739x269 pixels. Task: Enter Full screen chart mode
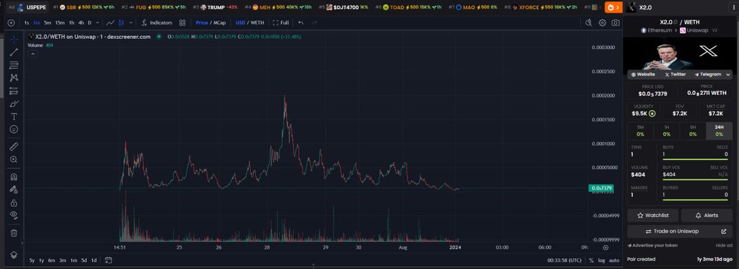[280, 23]
